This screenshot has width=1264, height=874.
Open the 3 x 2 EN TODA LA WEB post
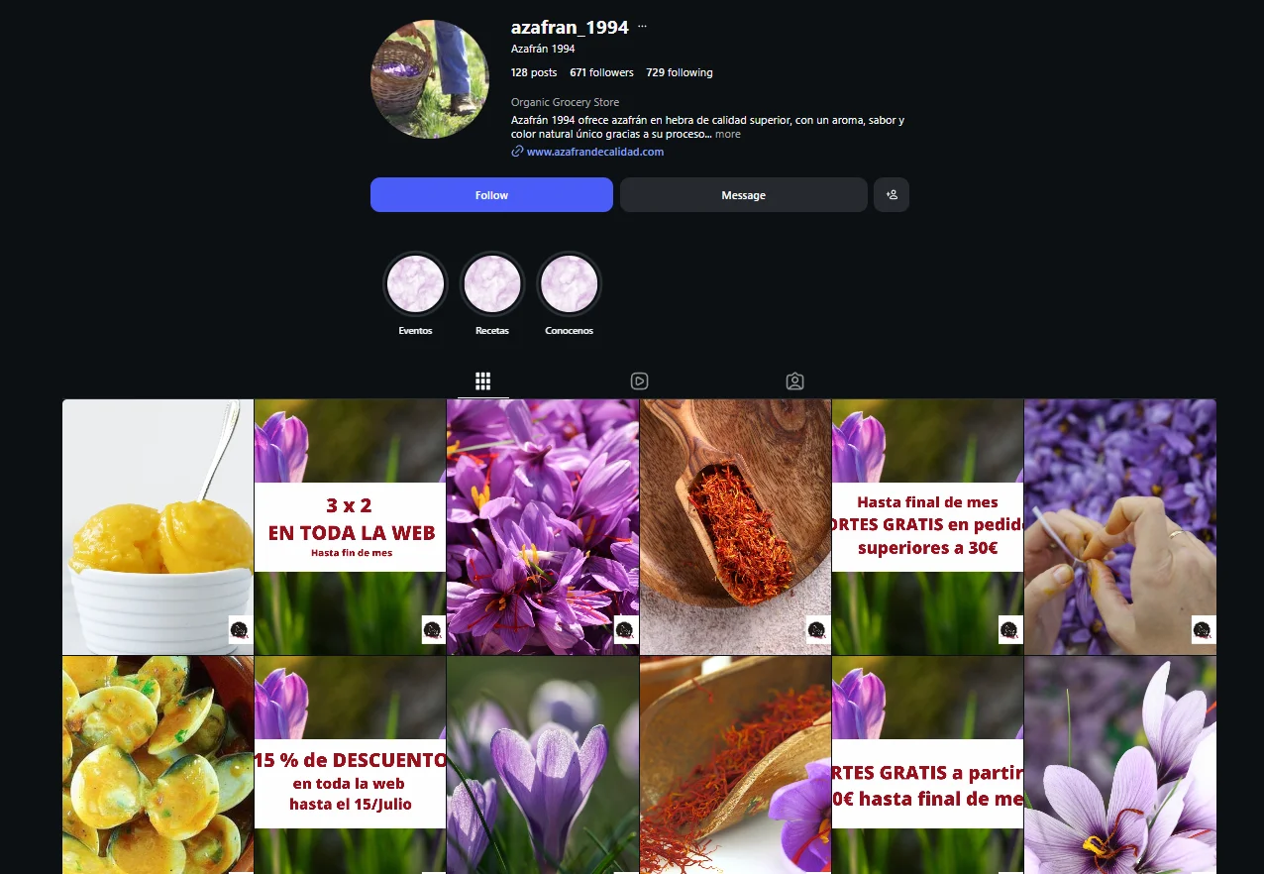[351, 527]
